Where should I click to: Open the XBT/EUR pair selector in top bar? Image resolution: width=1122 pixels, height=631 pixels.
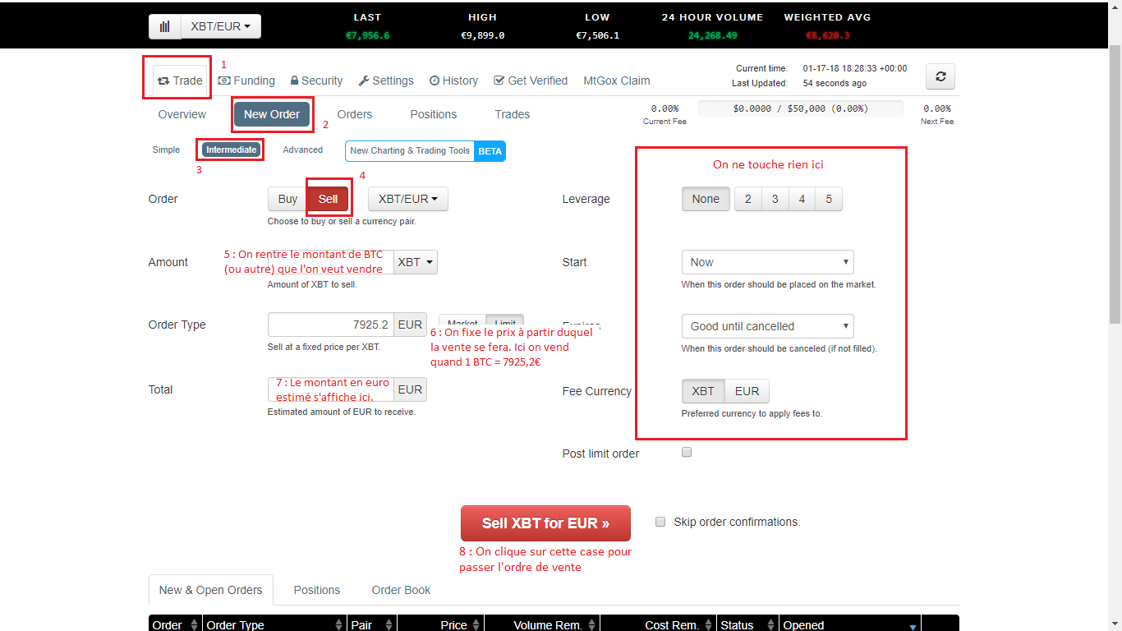pos(221,26)
